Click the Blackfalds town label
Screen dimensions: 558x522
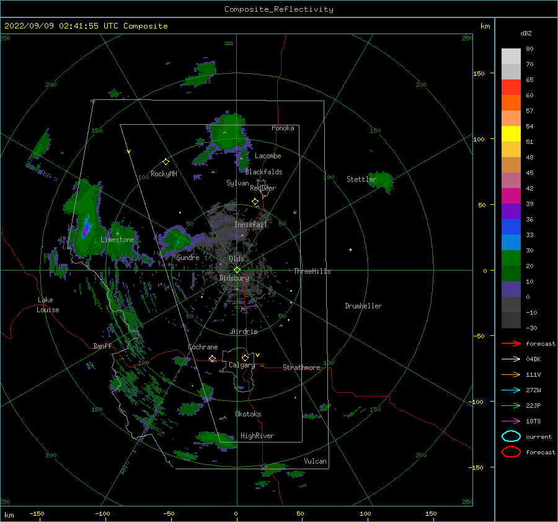coord(263,172)
